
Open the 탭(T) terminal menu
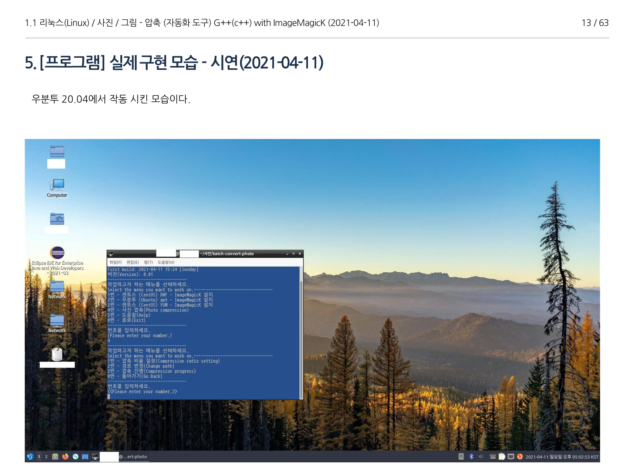[x=148, y=262]
